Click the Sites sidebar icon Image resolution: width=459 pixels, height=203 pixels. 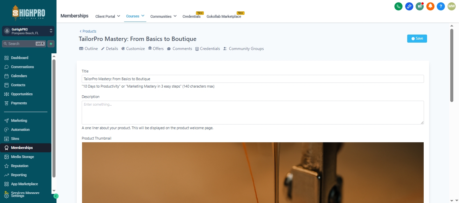pos(6,139)
